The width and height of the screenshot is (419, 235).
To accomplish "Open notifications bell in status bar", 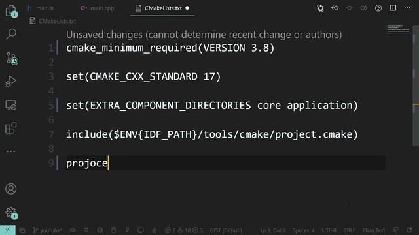I will pyautogui.click(x=409, y=230).
